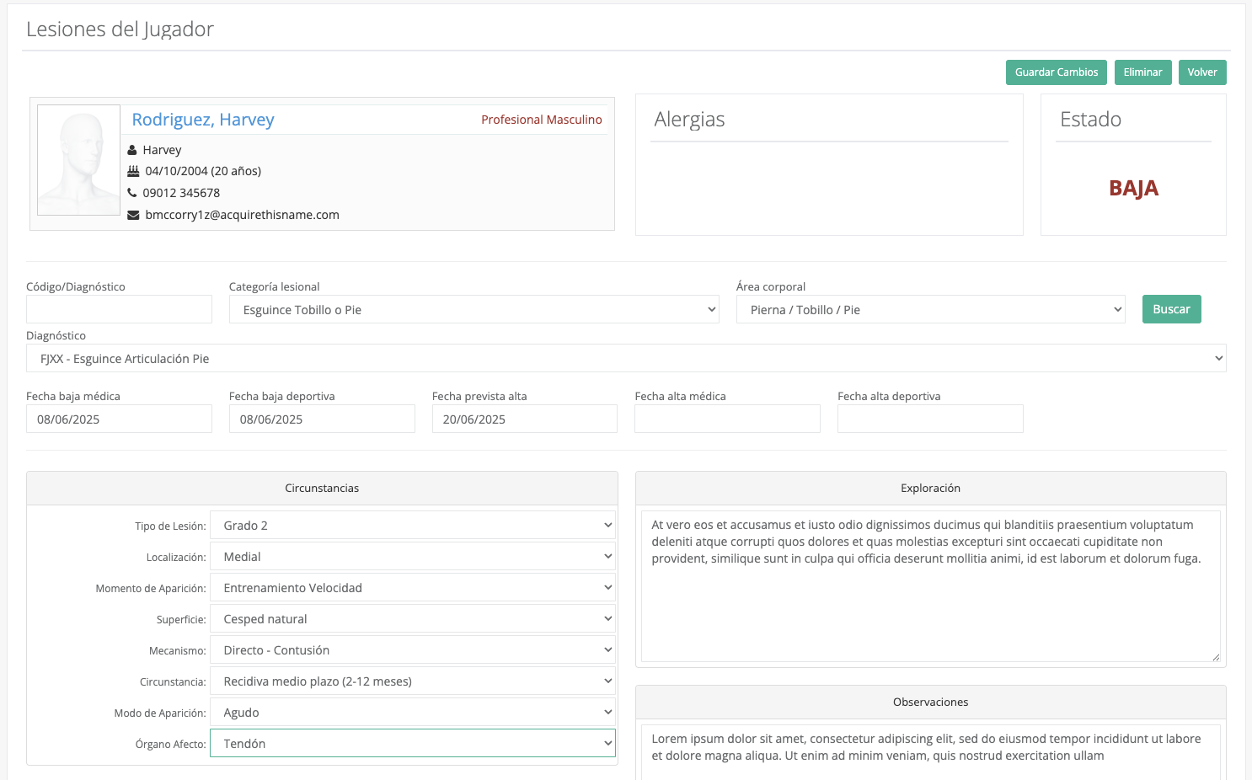Go back with the Volver button
Screen dimensions: 1252x780
point(1201,72)
